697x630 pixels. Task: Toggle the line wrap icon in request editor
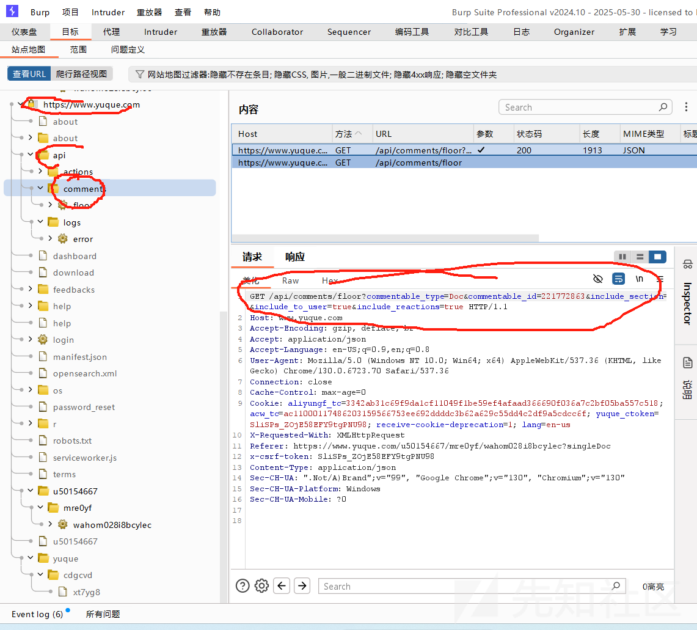click(x=618, y=279)
